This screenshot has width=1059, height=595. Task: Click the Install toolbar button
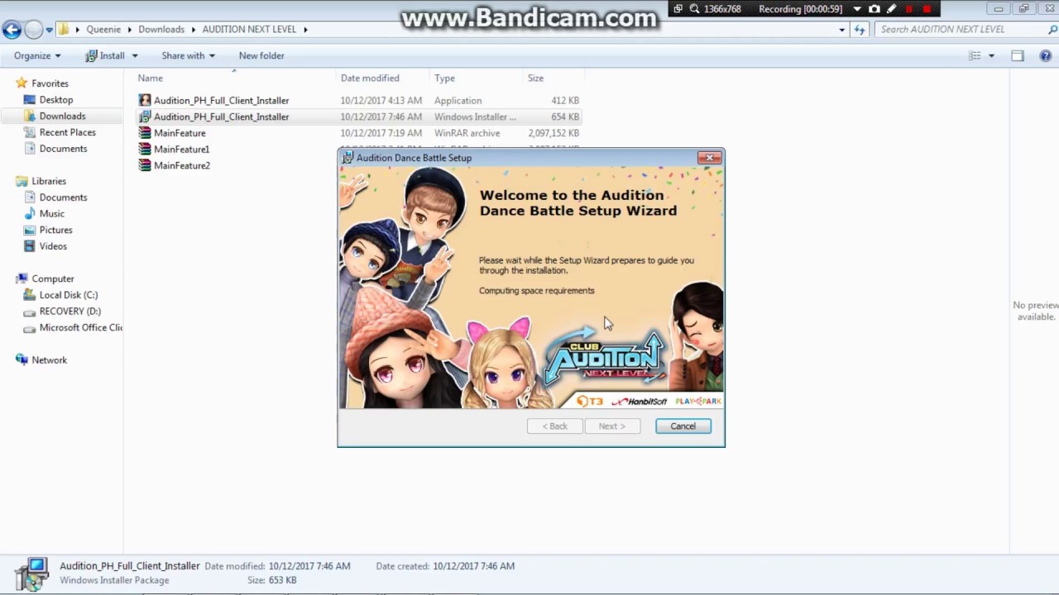[106, 55]
